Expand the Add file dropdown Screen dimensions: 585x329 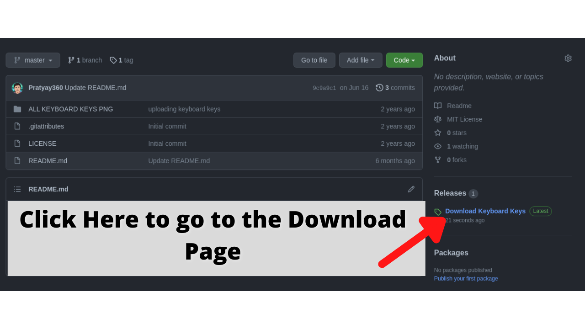(361, 60)
